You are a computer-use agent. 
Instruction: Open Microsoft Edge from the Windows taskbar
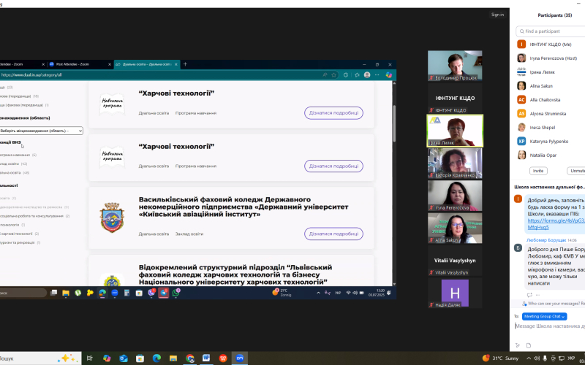click(x=156, y=358)
